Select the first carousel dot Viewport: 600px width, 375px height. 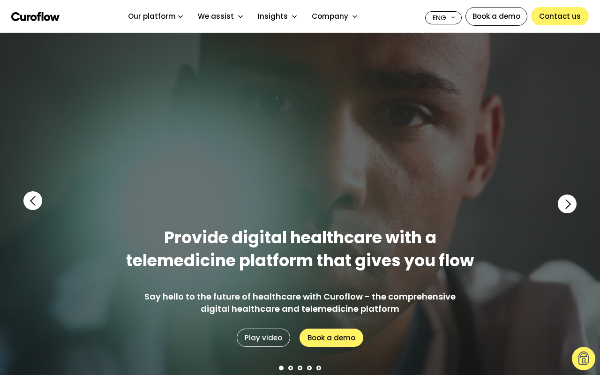pyautogui.click(x=281, y=368)
